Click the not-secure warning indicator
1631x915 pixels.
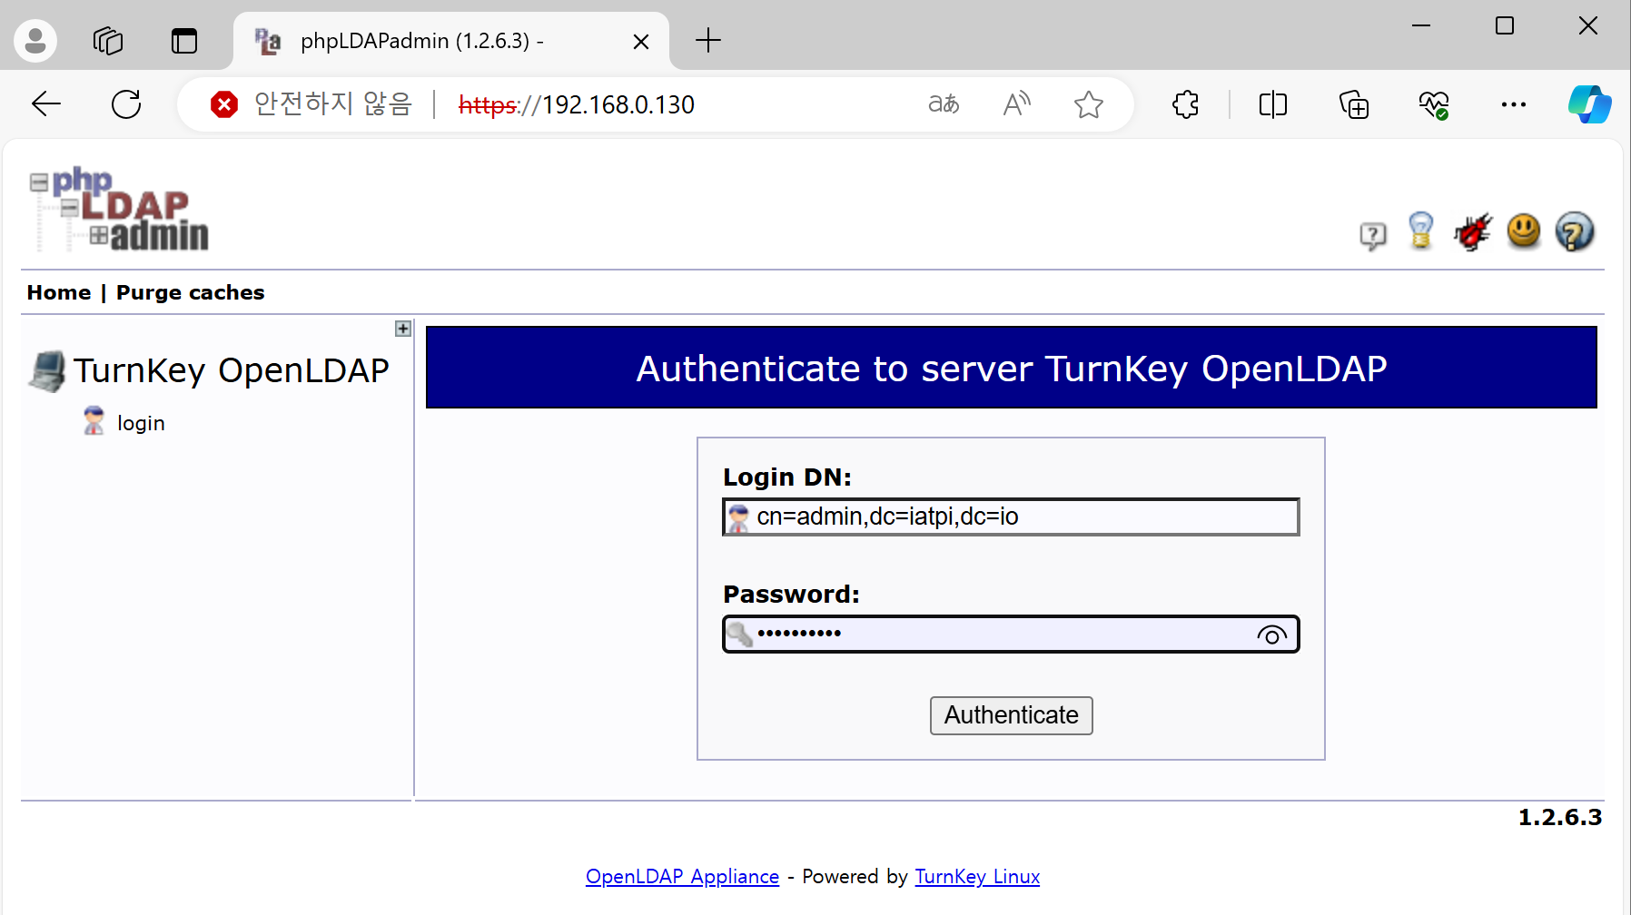click(x=311, y=104)
